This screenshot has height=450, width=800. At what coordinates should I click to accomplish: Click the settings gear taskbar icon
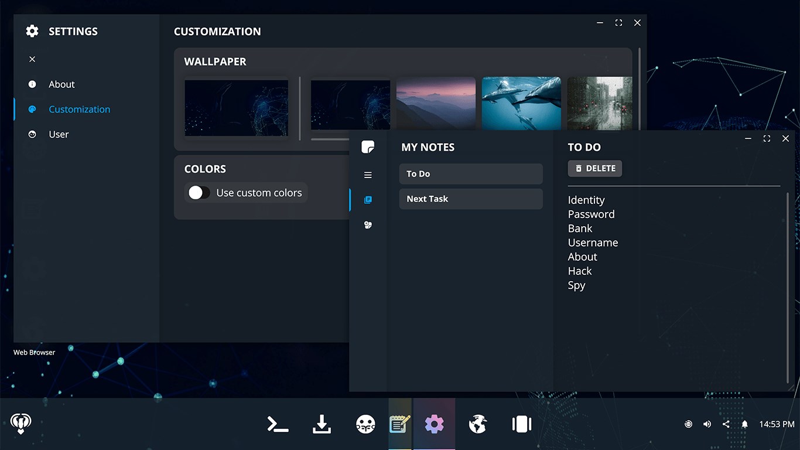point(434,424)
